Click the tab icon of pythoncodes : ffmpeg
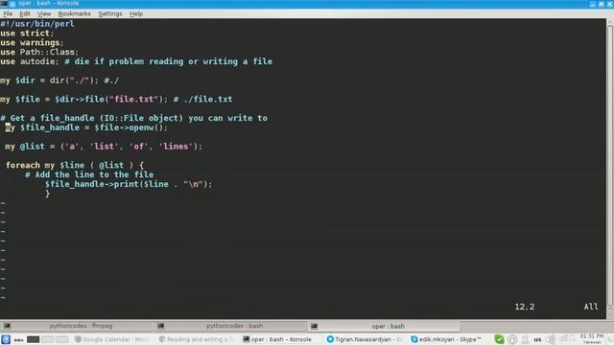 (7, 326)
